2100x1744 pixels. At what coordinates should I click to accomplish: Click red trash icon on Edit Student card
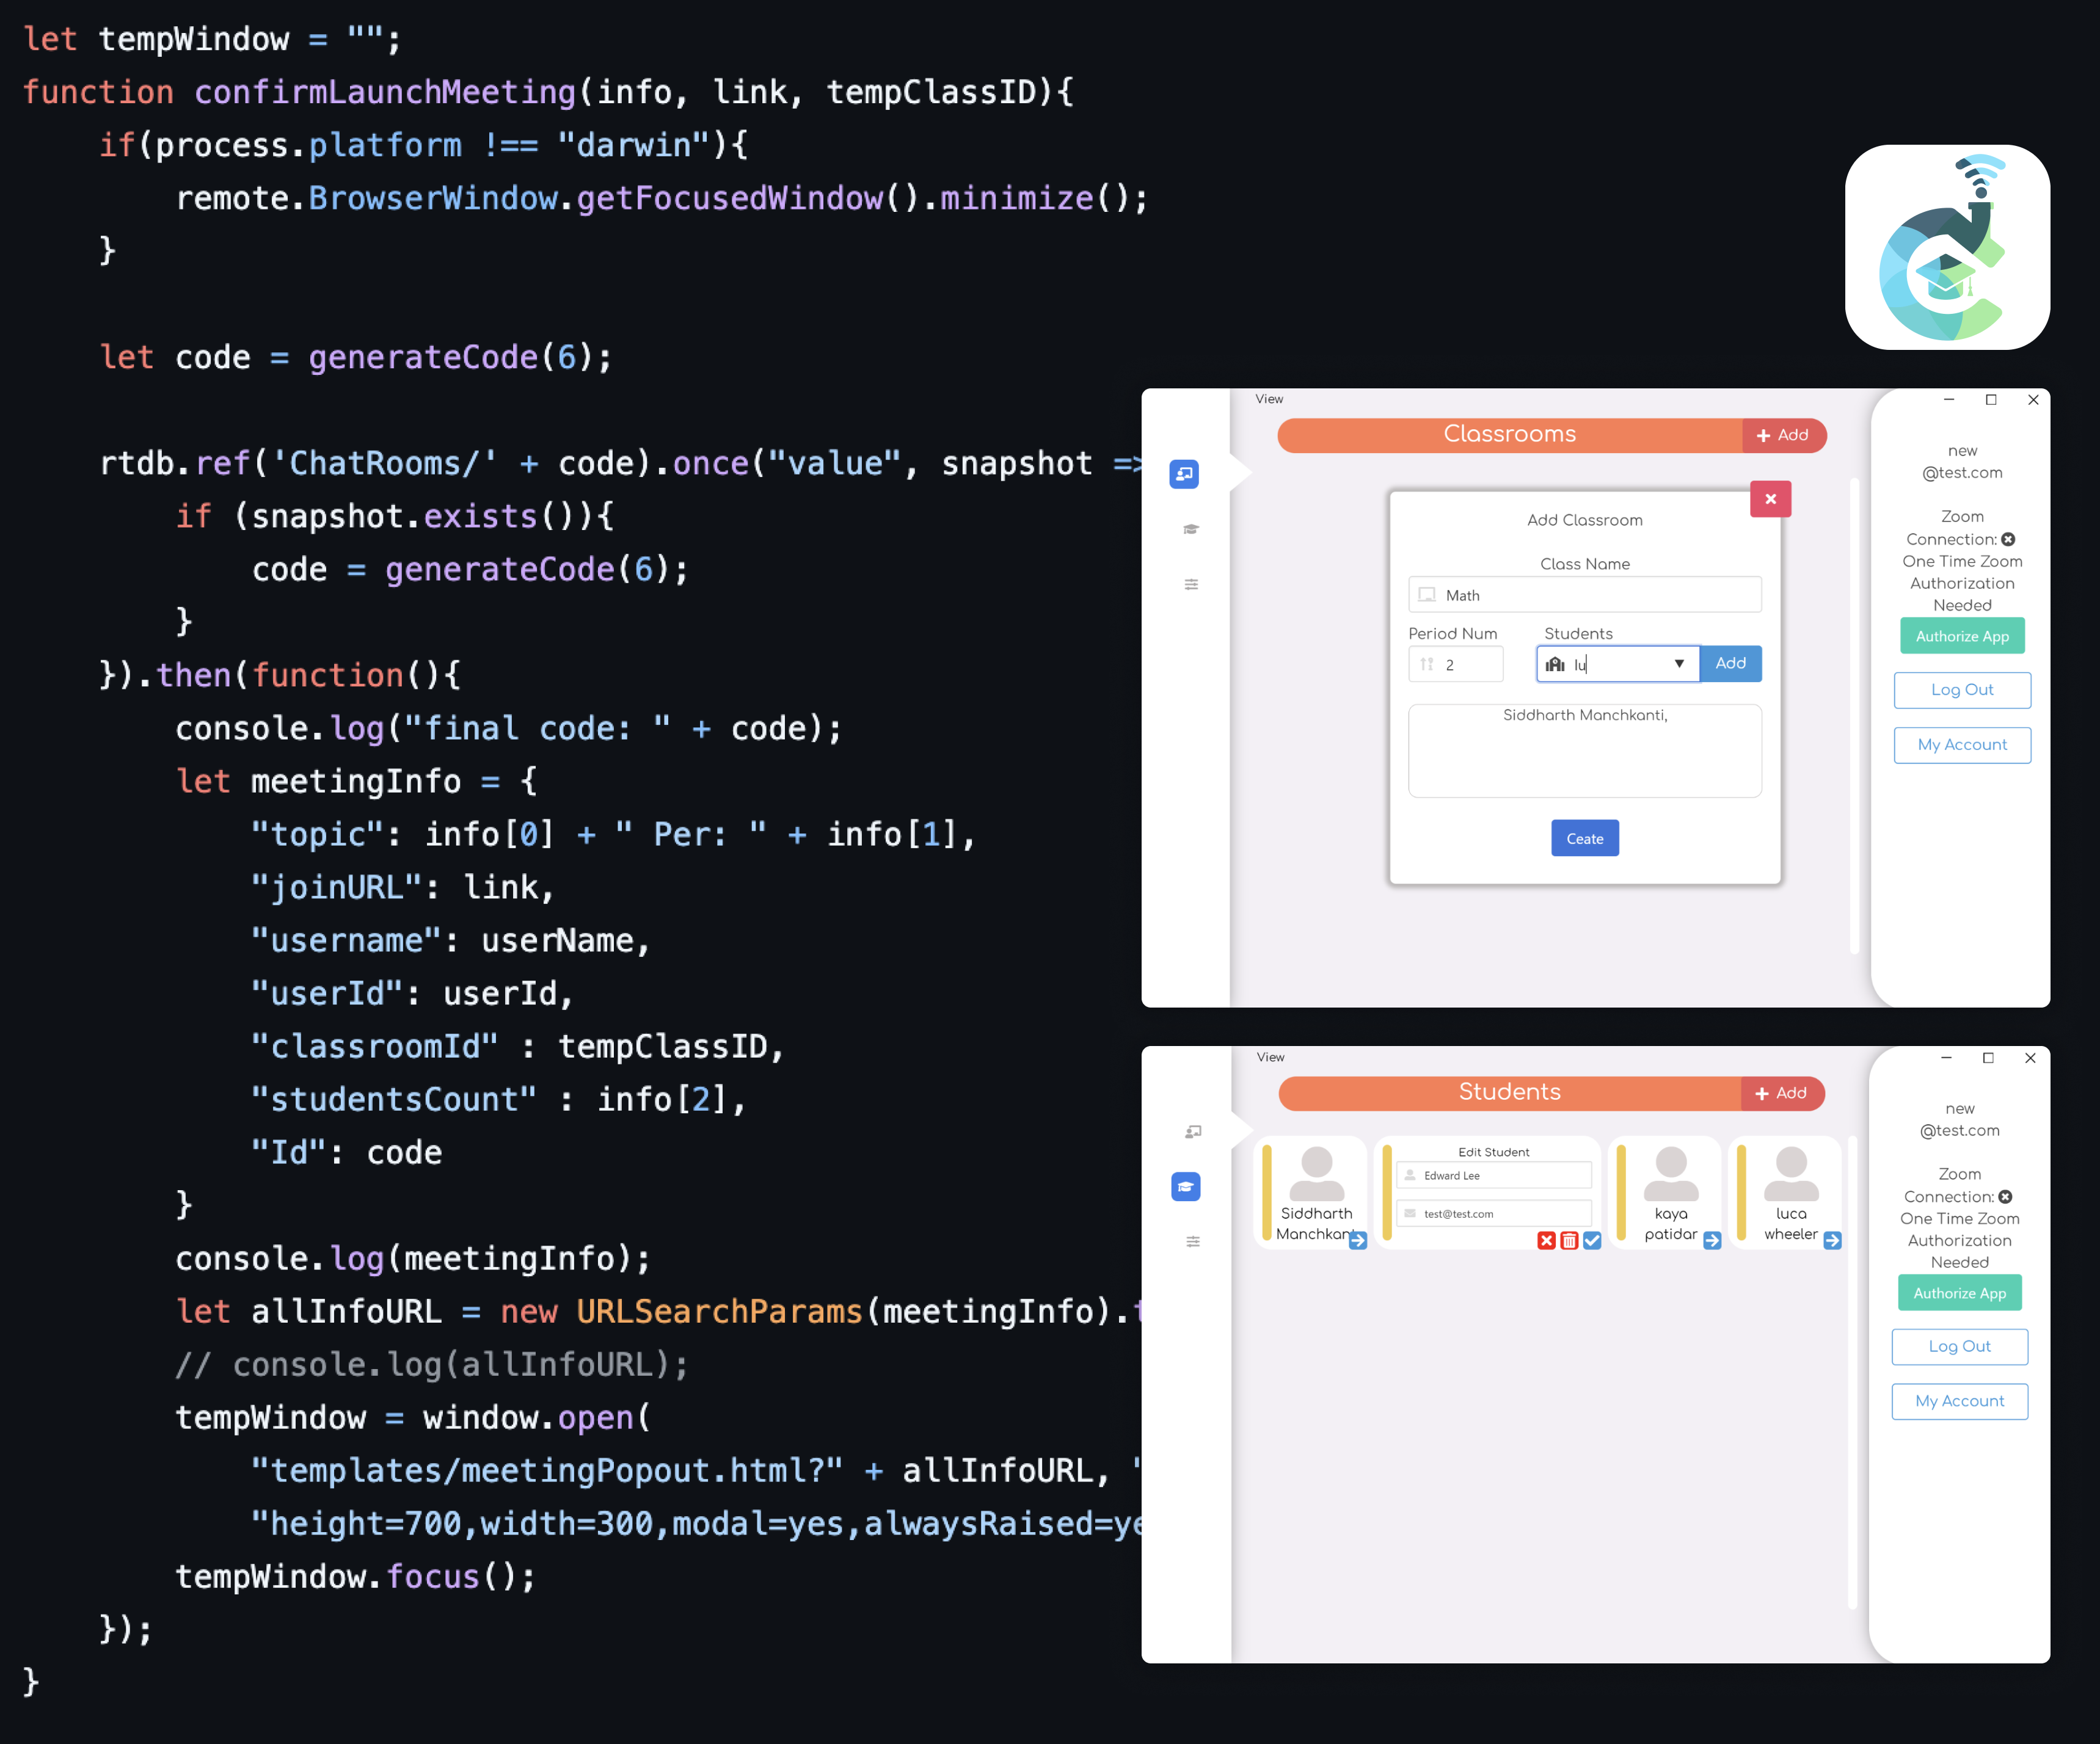(x=1569, y=1240)
